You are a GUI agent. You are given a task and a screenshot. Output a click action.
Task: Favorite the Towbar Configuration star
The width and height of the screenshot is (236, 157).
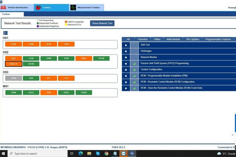click(x=126, y=70)
